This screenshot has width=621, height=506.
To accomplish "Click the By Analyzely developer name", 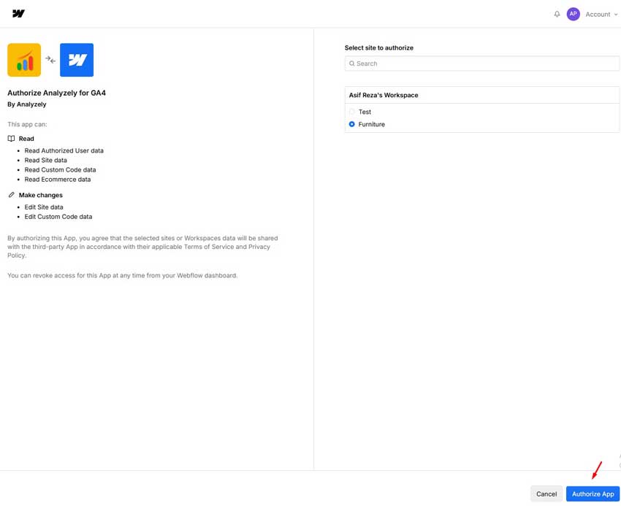I will click(27, 104).
